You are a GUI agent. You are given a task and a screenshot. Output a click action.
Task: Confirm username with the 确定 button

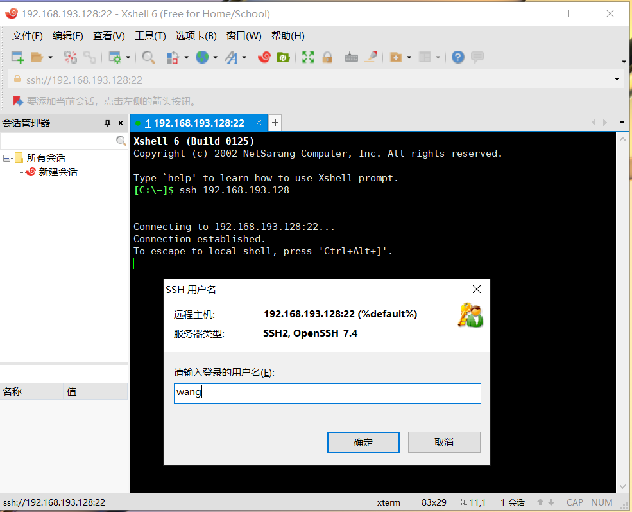363,442
